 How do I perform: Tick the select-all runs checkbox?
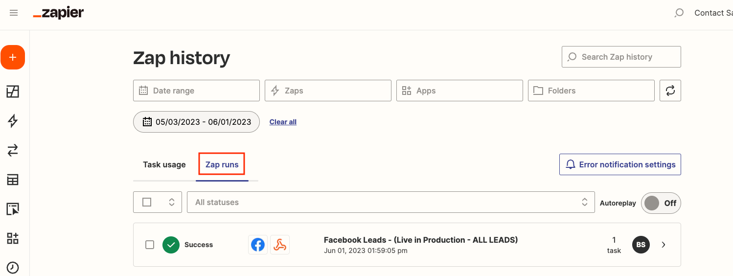click(147, 202)
